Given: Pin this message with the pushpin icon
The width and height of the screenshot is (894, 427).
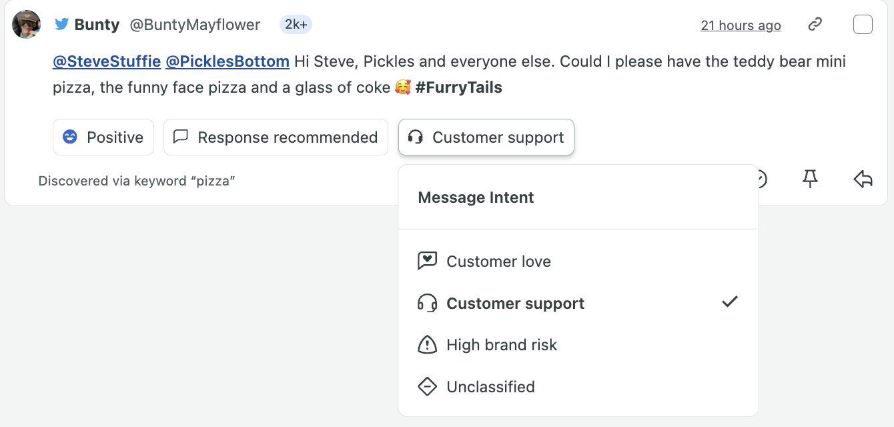Looking at the screenshot, I should click(810, 179).
